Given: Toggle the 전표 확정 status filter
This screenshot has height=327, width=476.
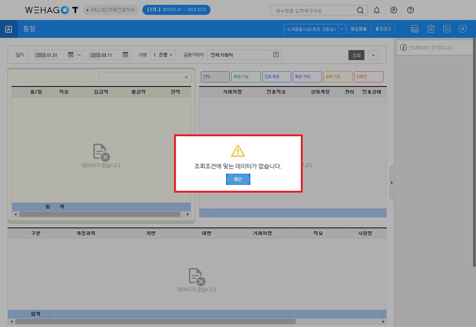Looking at the screenshot, I should [276, 77].
